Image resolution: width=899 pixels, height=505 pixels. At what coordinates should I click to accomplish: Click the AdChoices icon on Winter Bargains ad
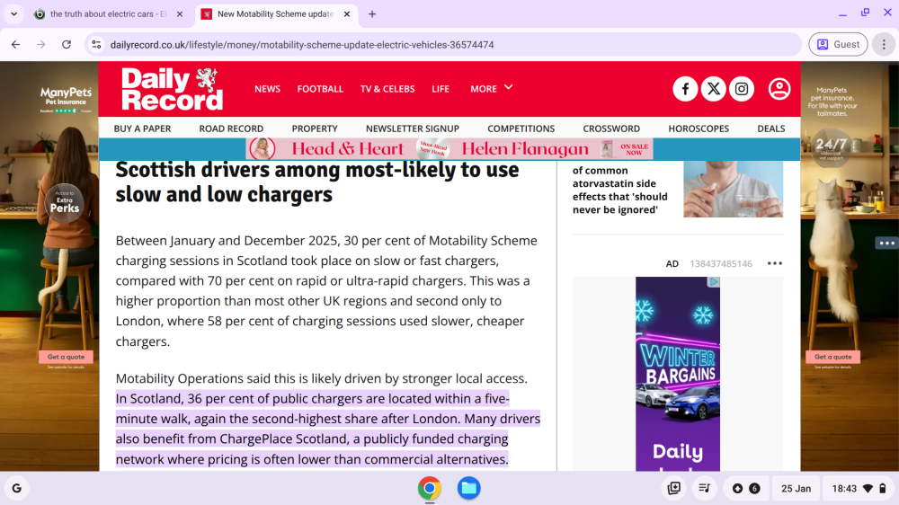[x=713, y=282]
